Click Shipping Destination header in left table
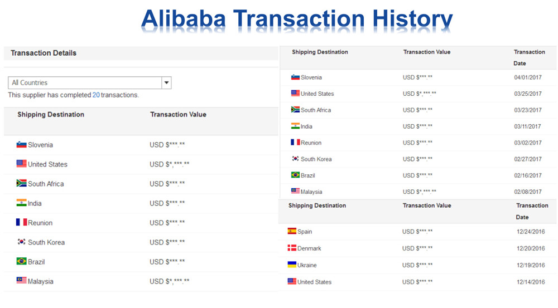The width and height of the screenshot is (558, 308). coord(51,114)
